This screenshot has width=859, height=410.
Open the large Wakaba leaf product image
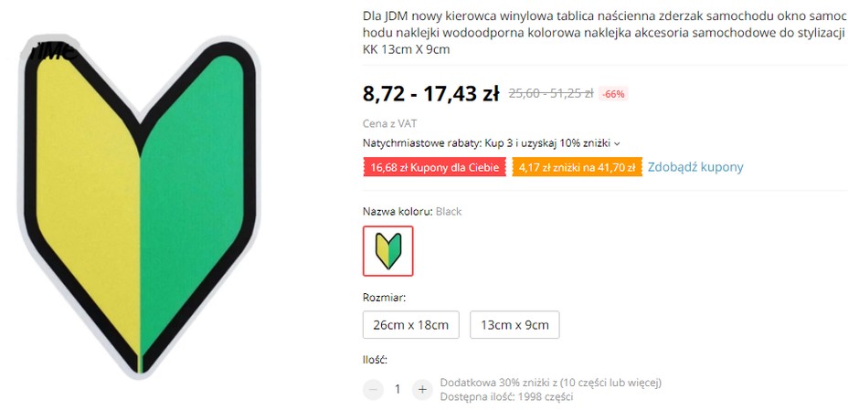(x=139, y=207)
